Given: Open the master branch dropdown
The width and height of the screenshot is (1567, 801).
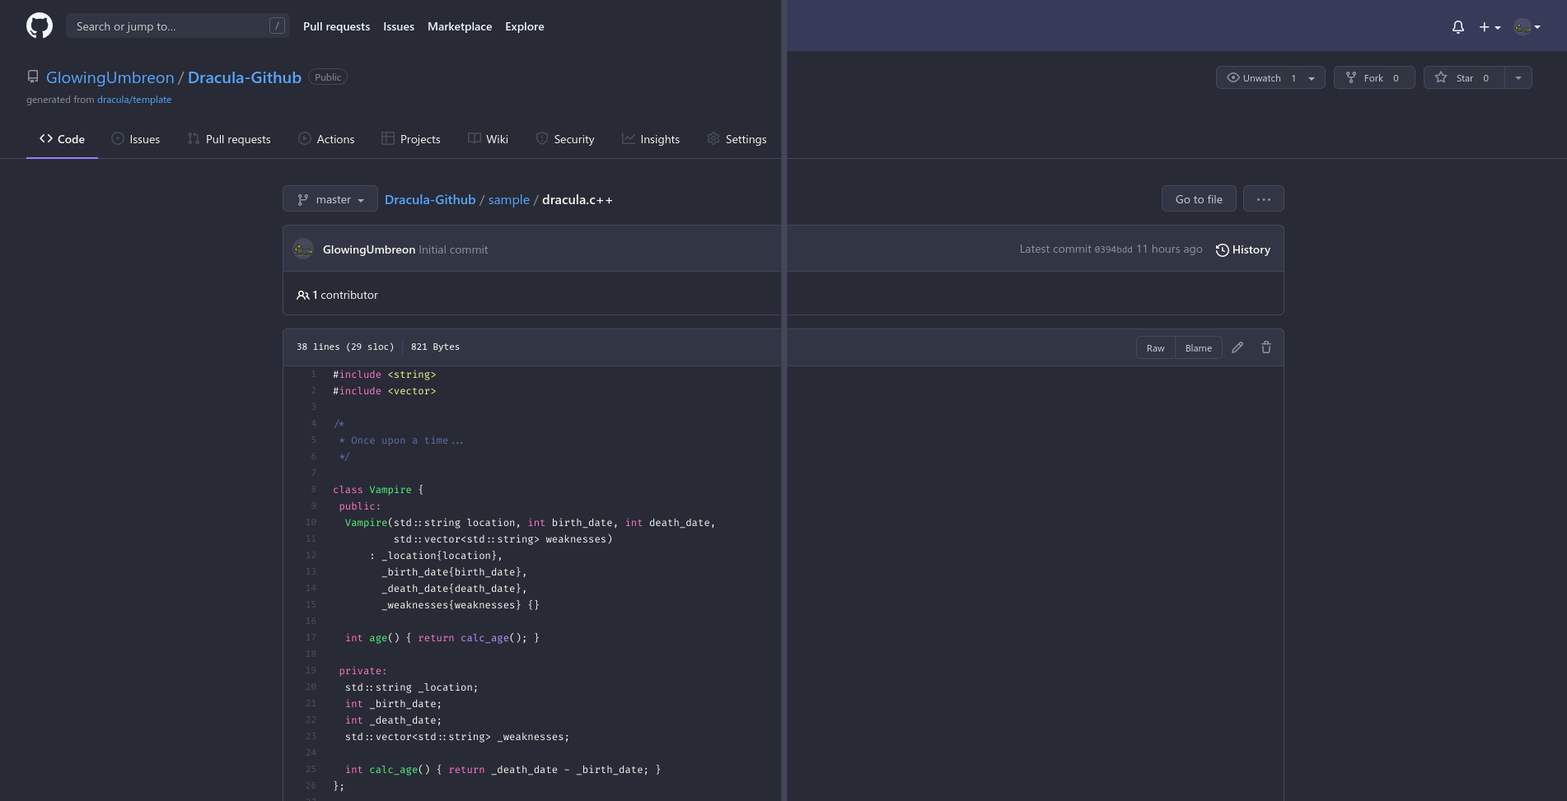Looking at the screenshot, I should [x=330, y=198].
